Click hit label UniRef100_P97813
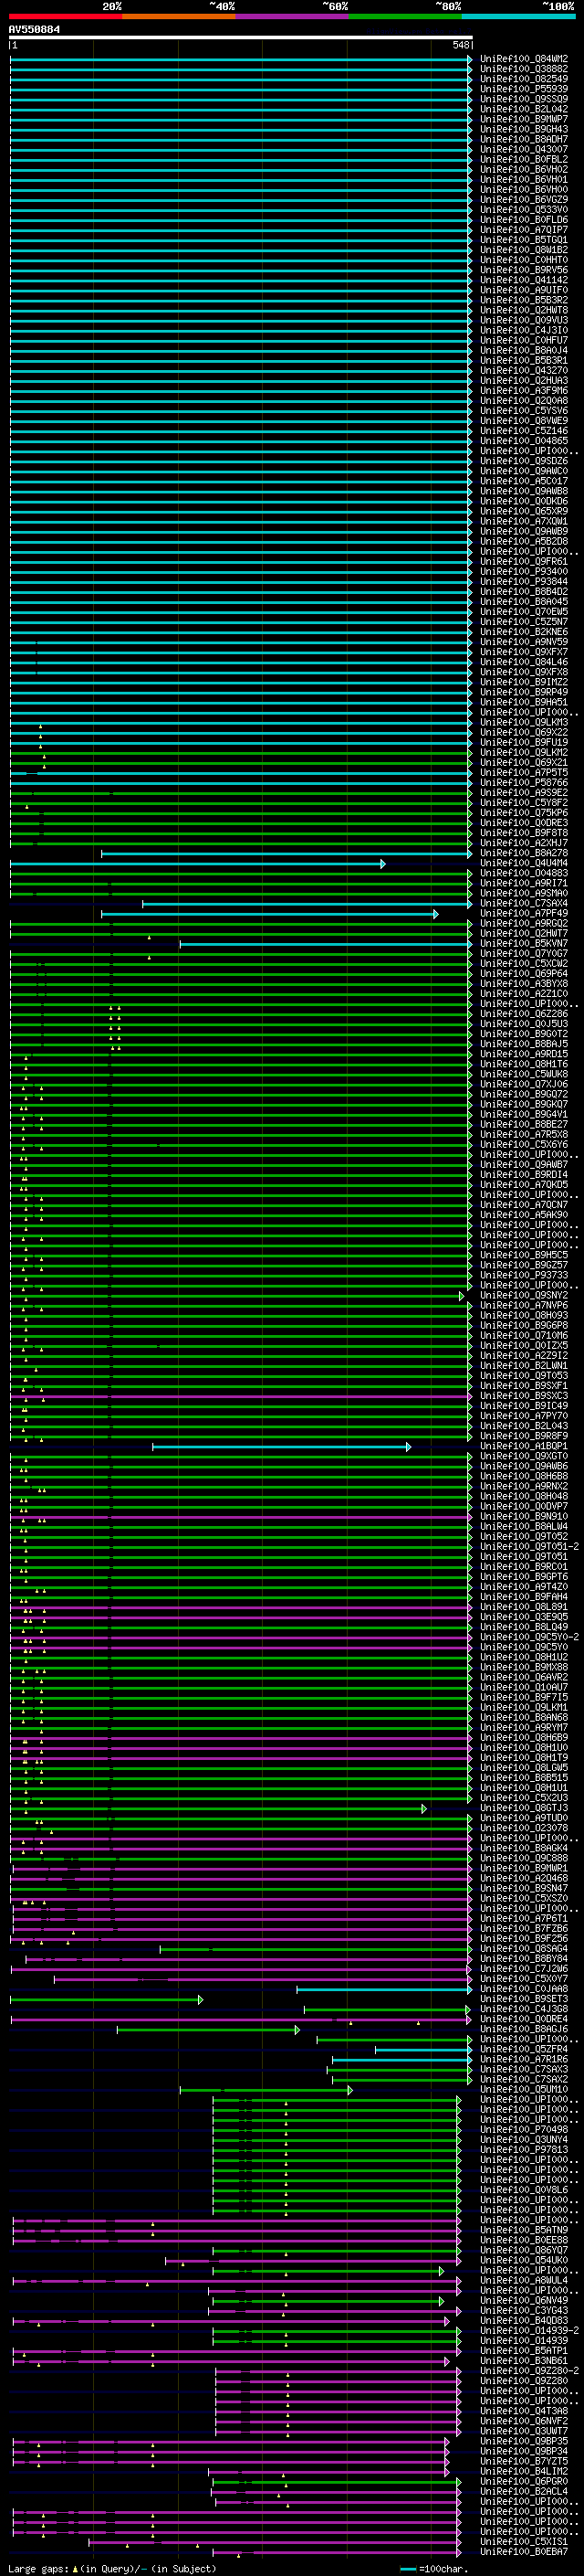The image size is (584, 2576). 524,2149
